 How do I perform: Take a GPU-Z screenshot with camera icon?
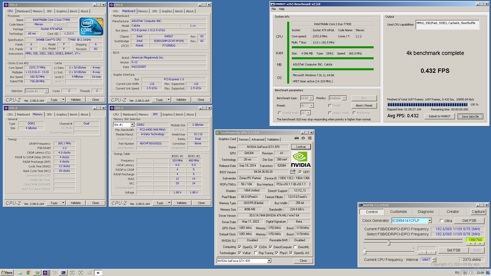point(296,138)
